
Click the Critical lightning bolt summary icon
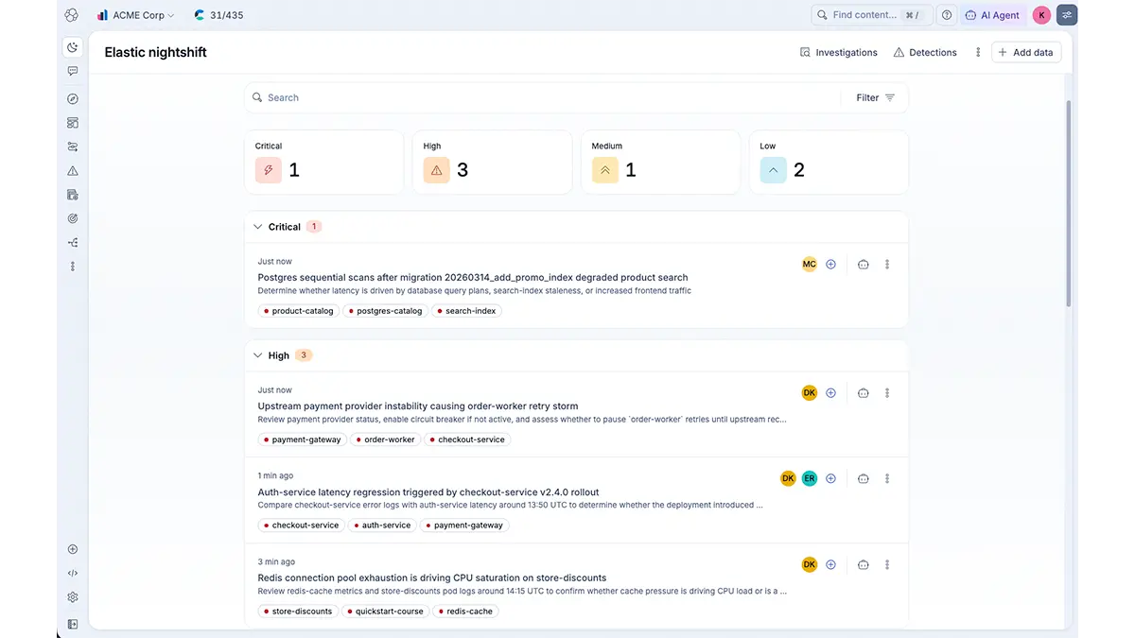[x=269, y=170]
